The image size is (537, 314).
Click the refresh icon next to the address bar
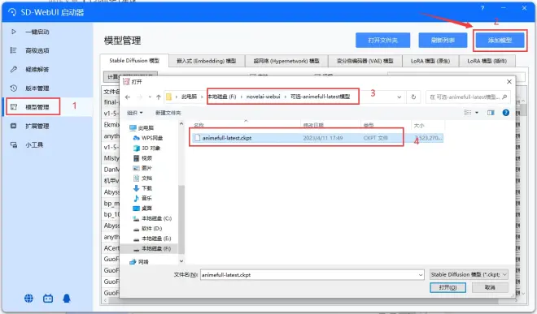413,97
